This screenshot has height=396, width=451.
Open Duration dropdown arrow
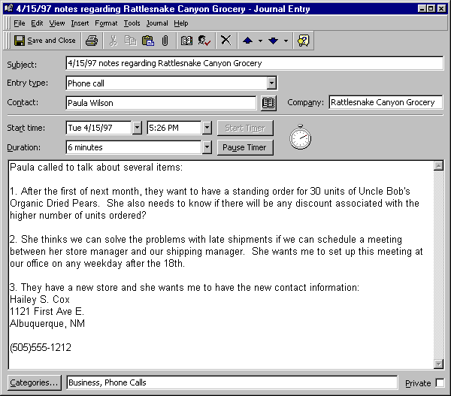(x=207, y=147)
